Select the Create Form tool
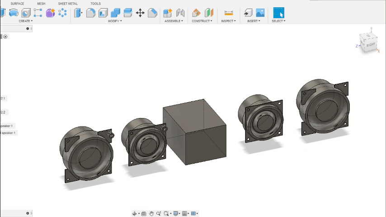The height and width of the screenshot is (217, 386). click(50, 13)
